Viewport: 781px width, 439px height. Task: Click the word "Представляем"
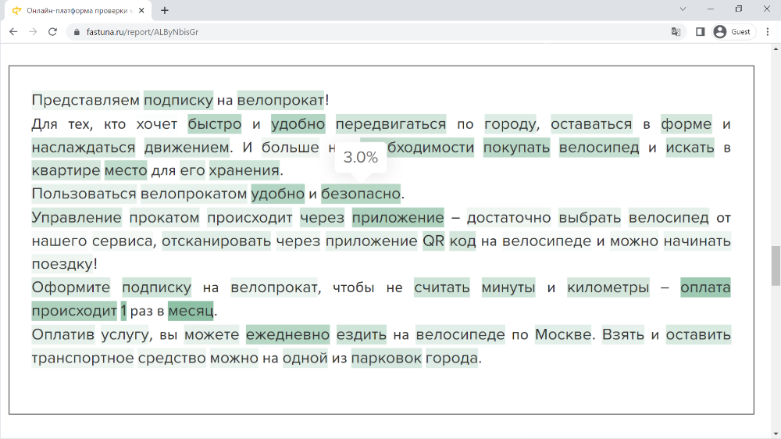pos(86,101)
